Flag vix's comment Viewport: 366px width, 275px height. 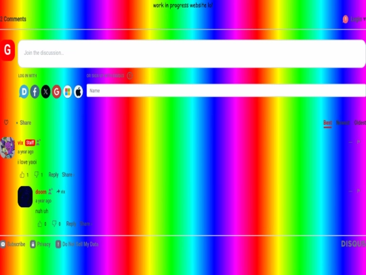point(359,142)
